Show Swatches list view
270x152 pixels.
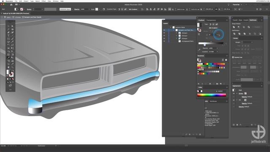223,60
